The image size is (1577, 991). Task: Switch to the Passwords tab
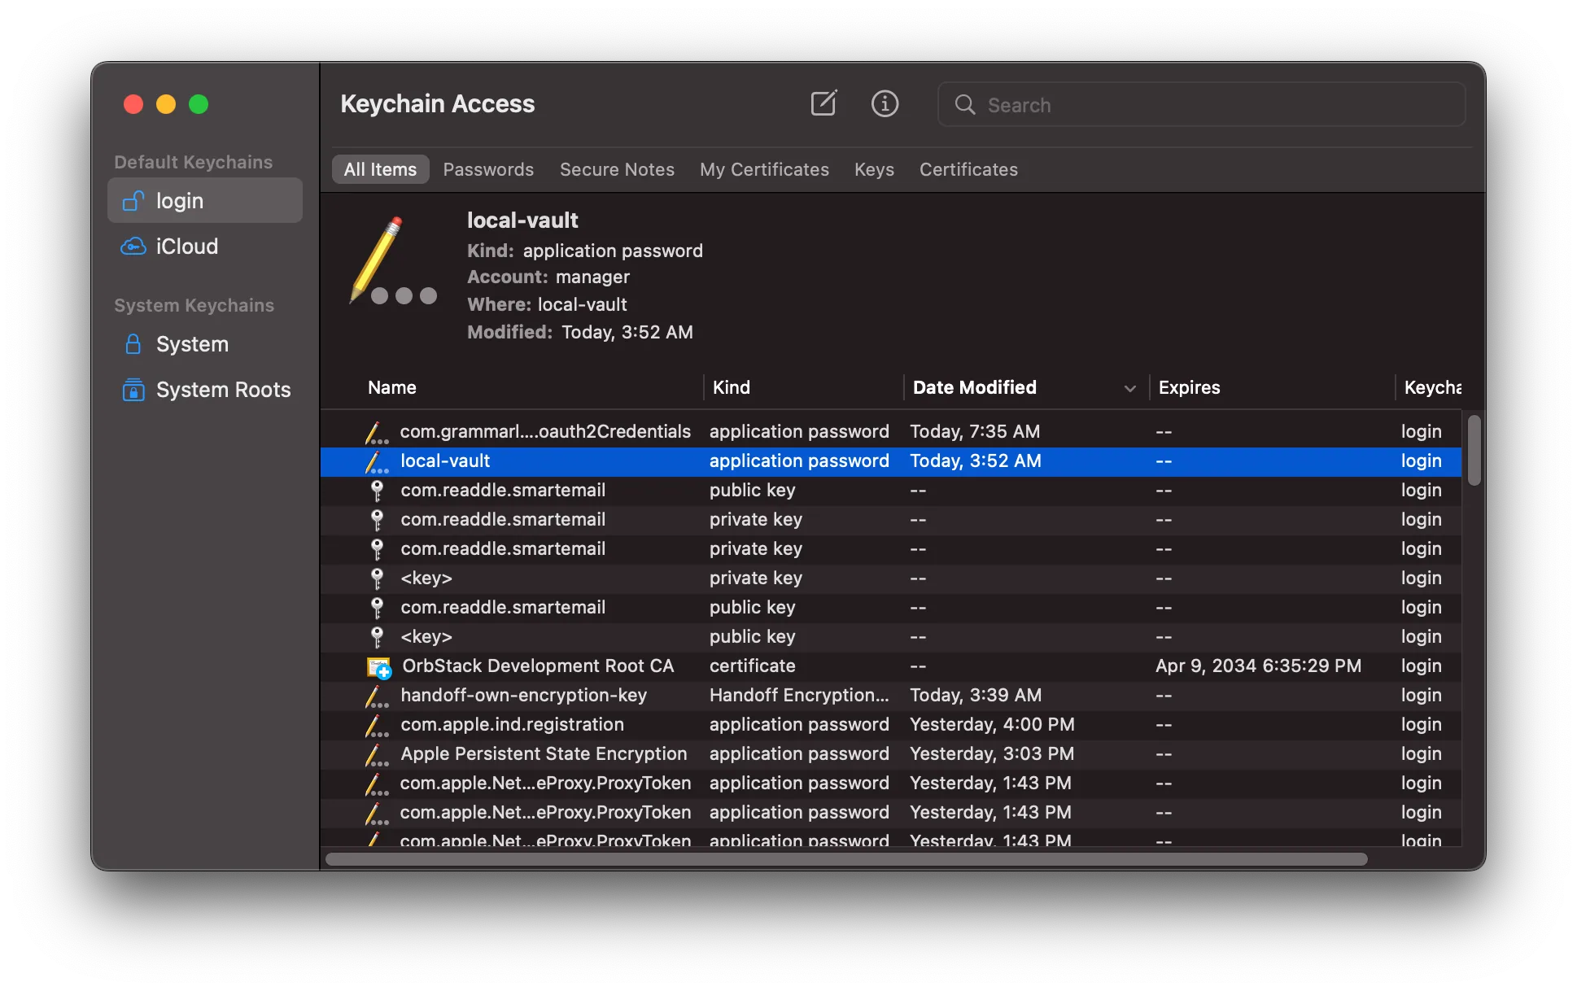[x=488, y=169]
